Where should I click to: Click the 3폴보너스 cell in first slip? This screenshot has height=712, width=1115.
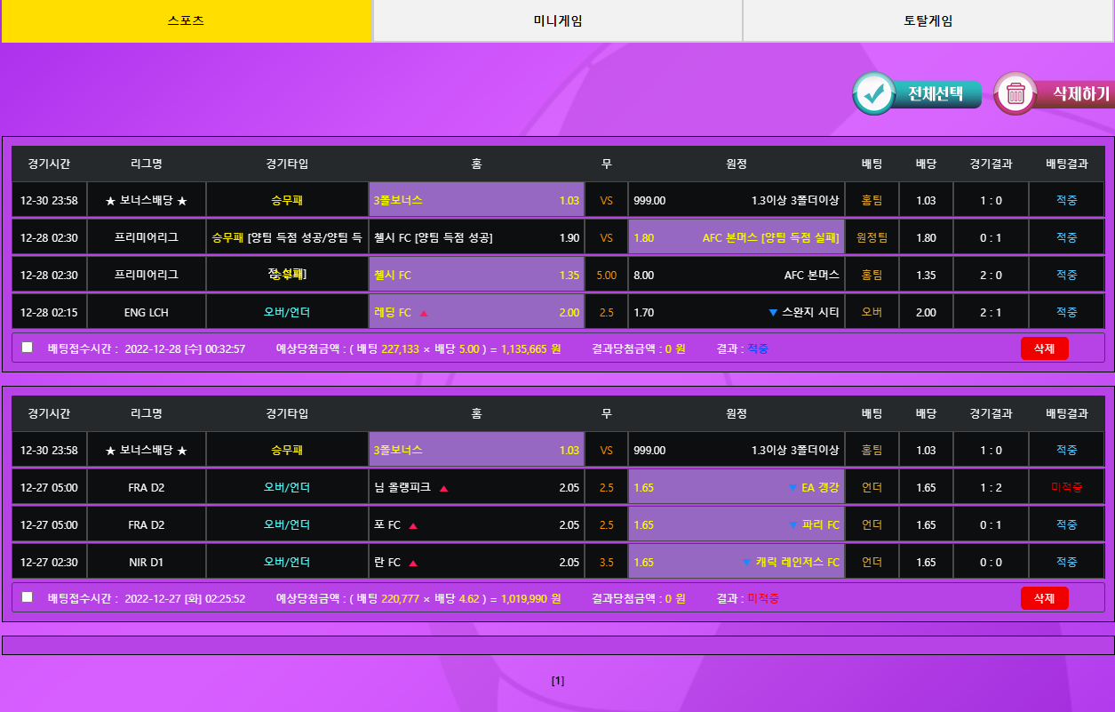coord(476,201)
